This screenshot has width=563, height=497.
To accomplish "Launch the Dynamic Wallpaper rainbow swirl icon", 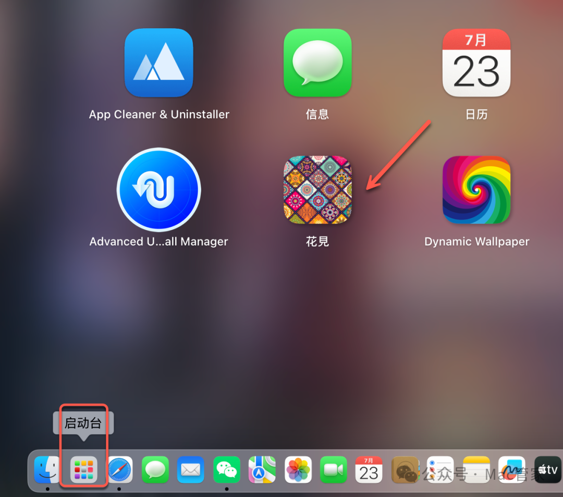I will [476, 190].
